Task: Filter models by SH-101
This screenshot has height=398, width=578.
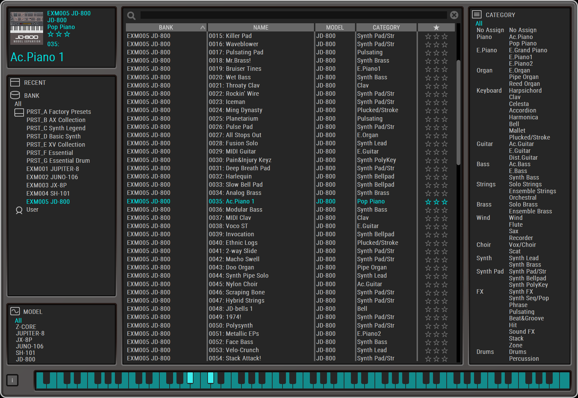Action: tap(25, 353)
